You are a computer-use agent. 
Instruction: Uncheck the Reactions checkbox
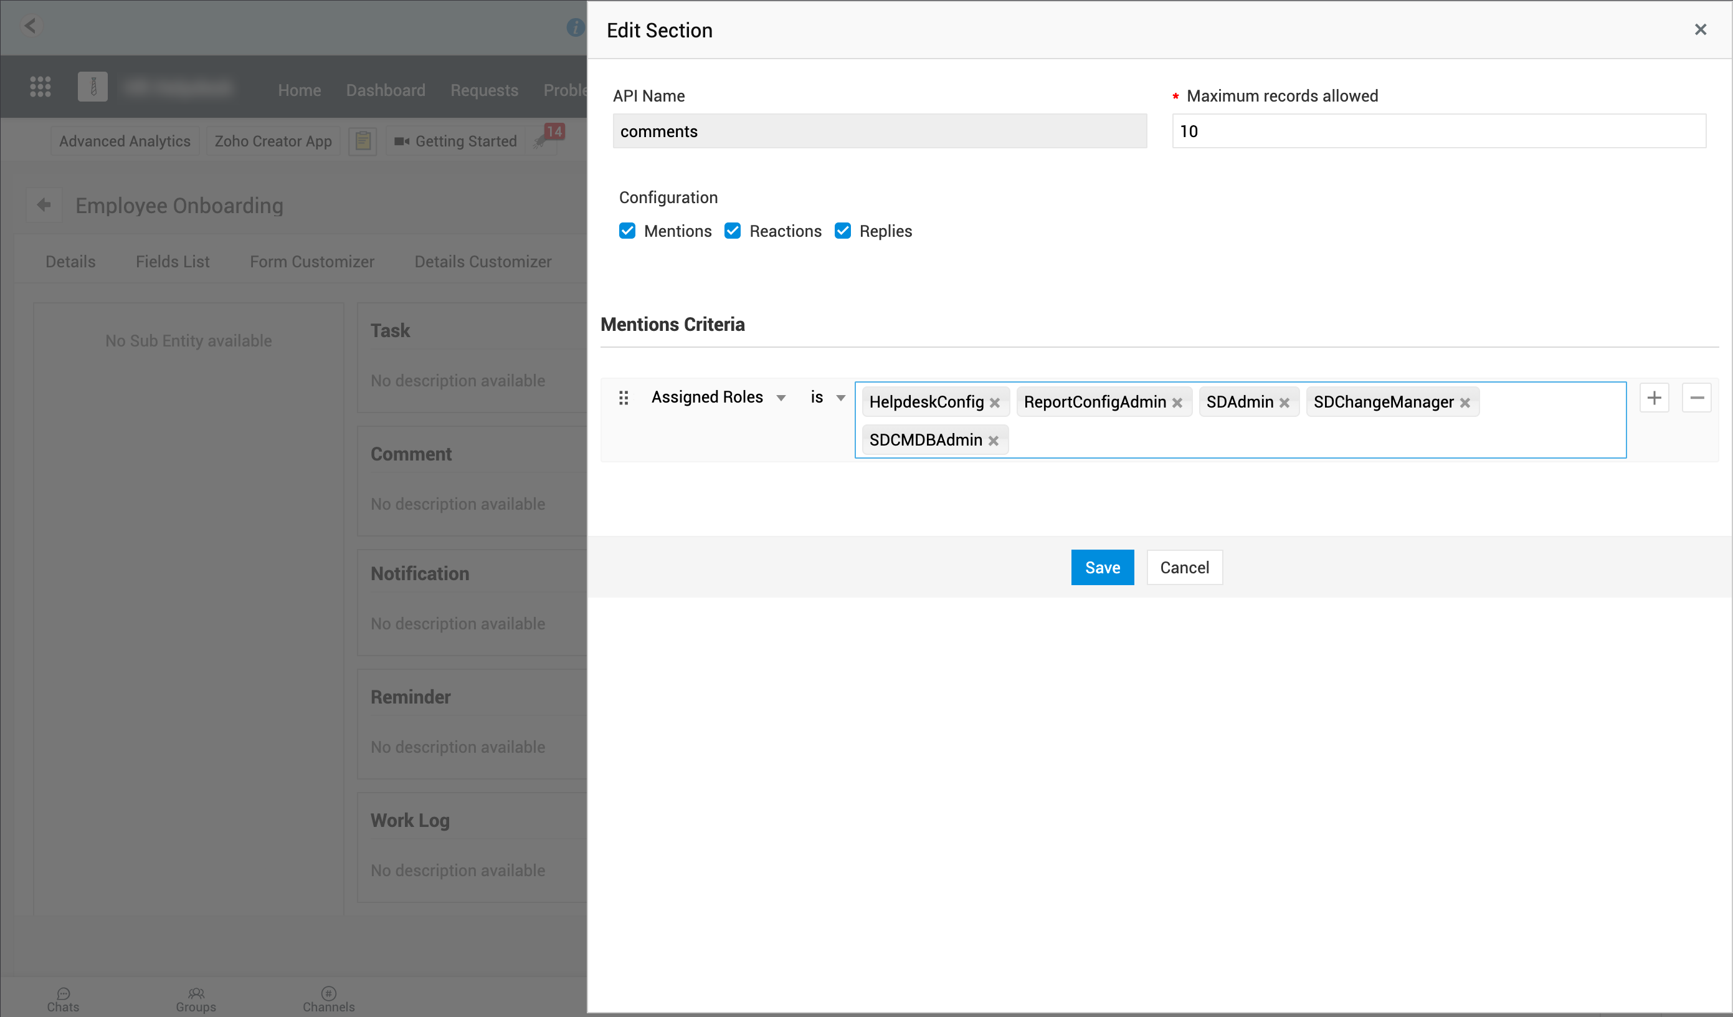[733, 231]
